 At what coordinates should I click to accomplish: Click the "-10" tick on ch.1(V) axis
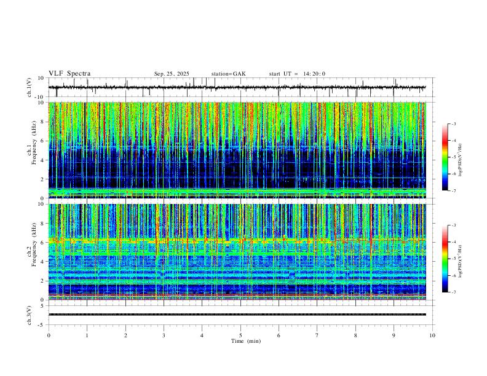click(40, 97)
